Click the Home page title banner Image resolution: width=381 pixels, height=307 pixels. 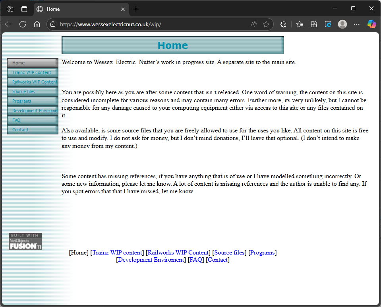[173, 45]
